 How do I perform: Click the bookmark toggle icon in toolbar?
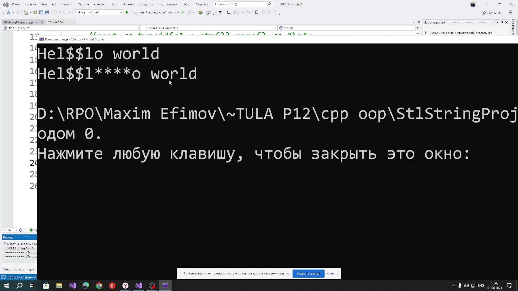pos(257,13)
